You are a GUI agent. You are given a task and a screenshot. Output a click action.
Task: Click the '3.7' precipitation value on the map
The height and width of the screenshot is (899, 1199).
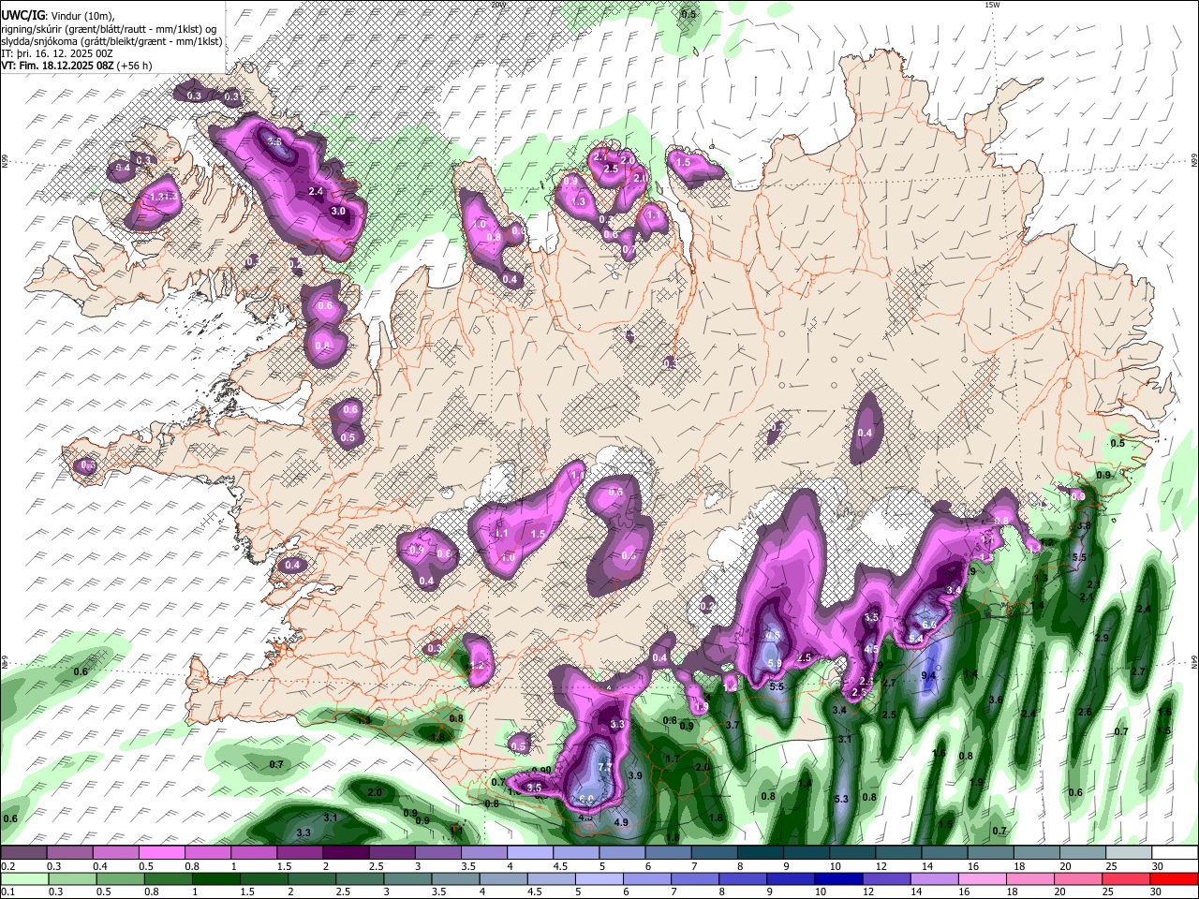[733, 725]
